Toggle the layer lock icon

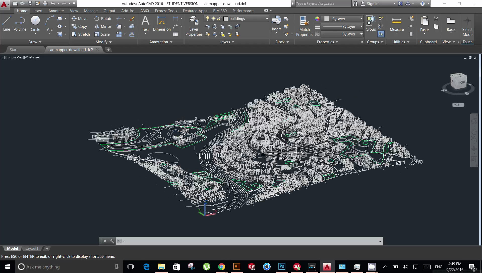pos(219,19)
